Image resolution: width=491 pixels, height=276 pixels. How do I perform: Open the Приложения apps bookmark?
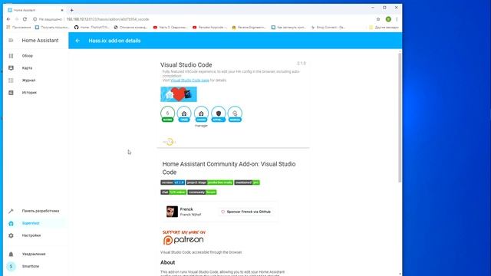[x=18, y=28]
